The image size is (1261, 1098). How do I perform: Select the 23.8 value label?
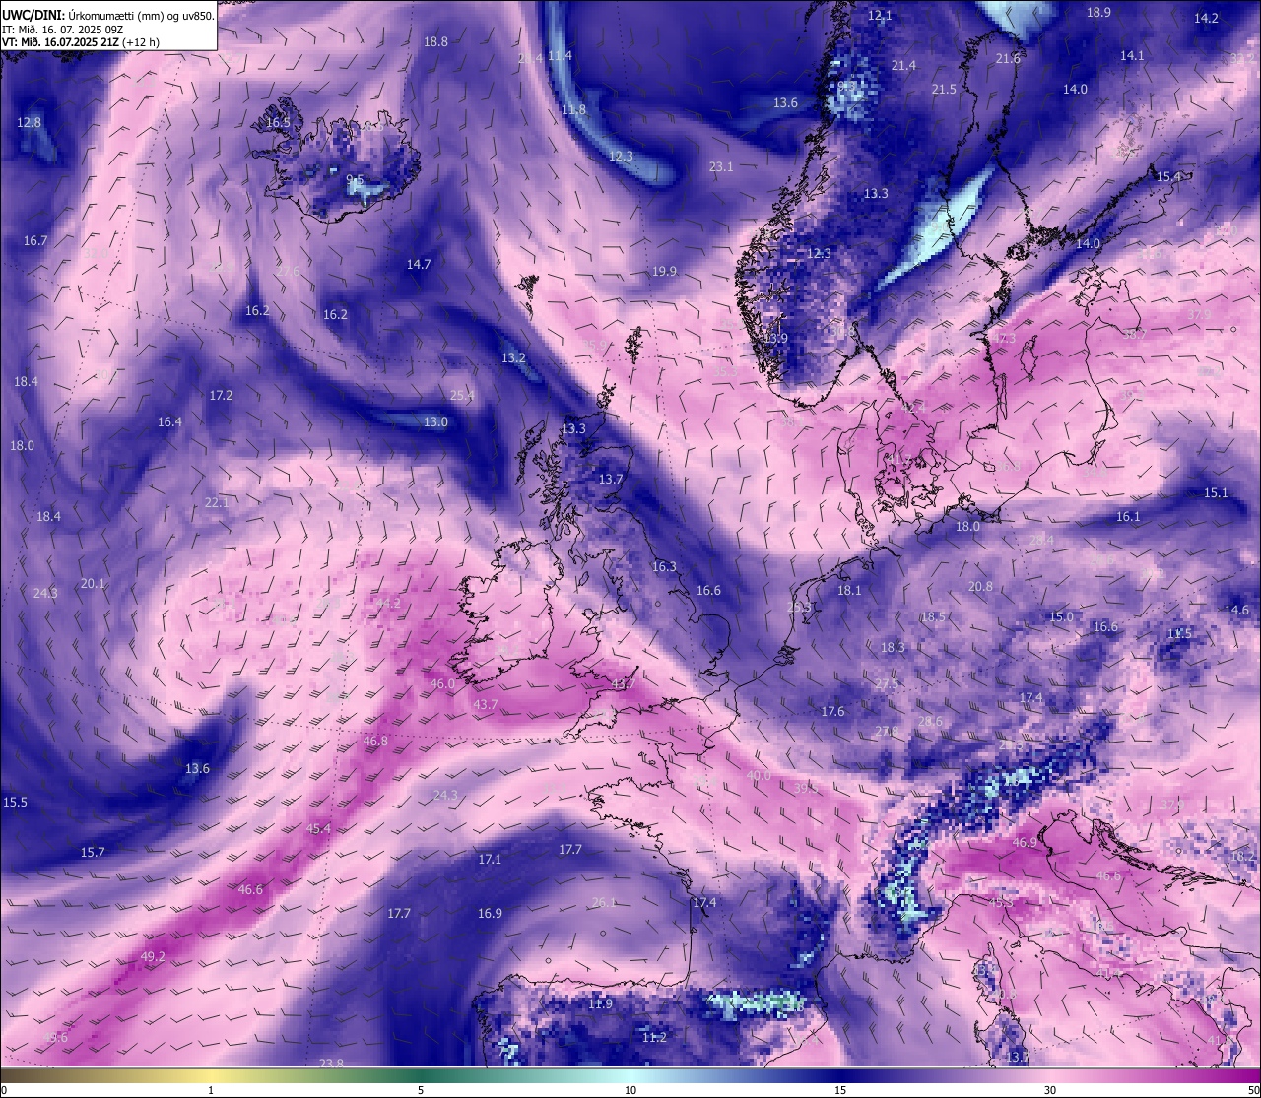pos(332,1064)
